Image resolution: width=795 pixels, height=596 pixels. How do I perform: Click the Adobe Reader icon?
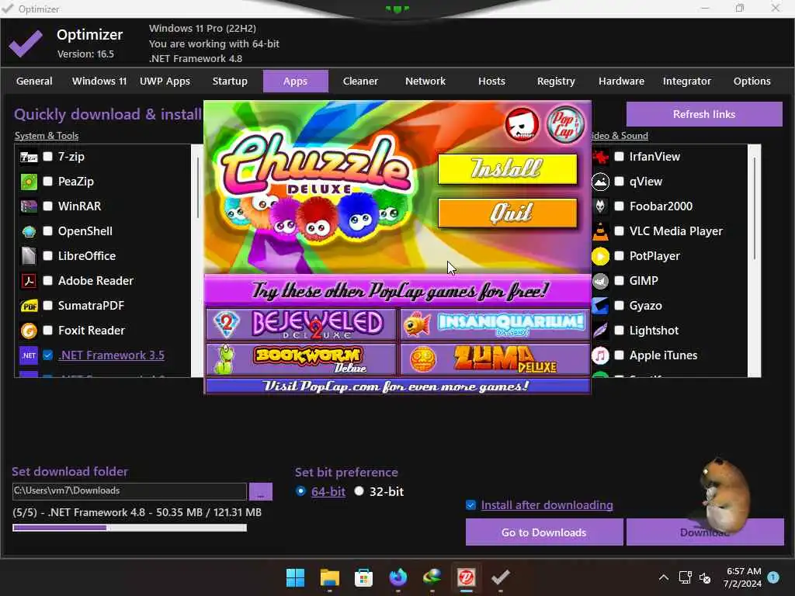29,281
